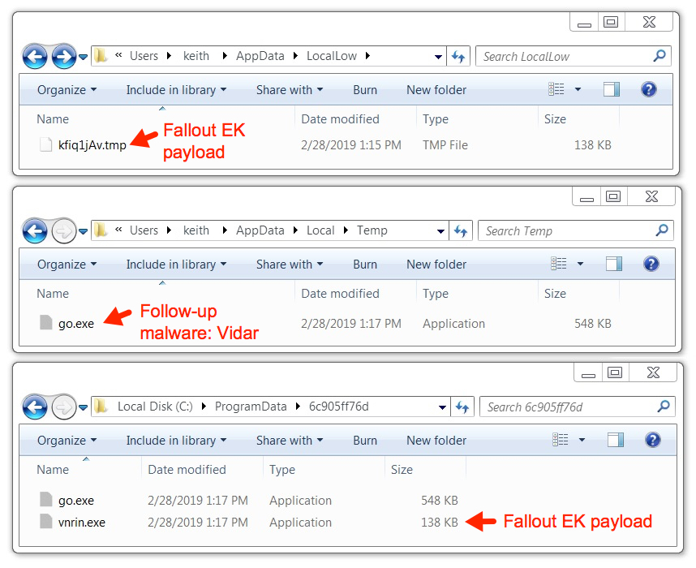
Task: Click the Search LocalLow field
Action: pos(573,57)
